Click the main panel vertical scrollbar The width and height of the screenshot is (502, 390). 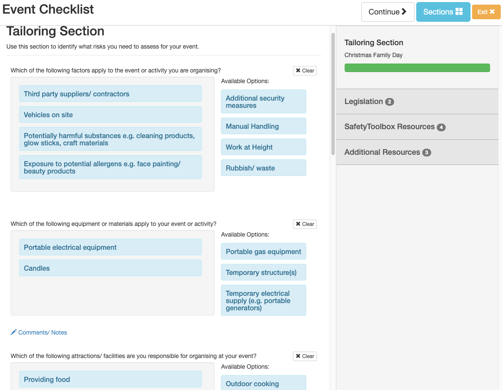(333, 94)
